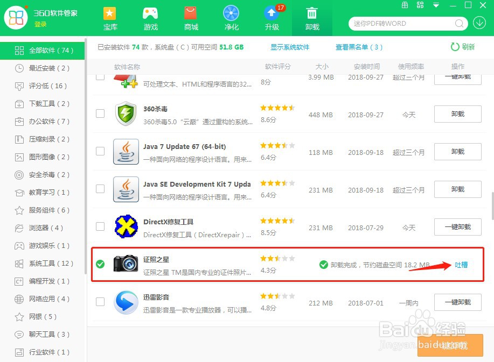Image resolution: width=494 pixels, height=362 pixels.
Task: Tick the checkbox for 迅雷影音
Action: pos(100,302)
